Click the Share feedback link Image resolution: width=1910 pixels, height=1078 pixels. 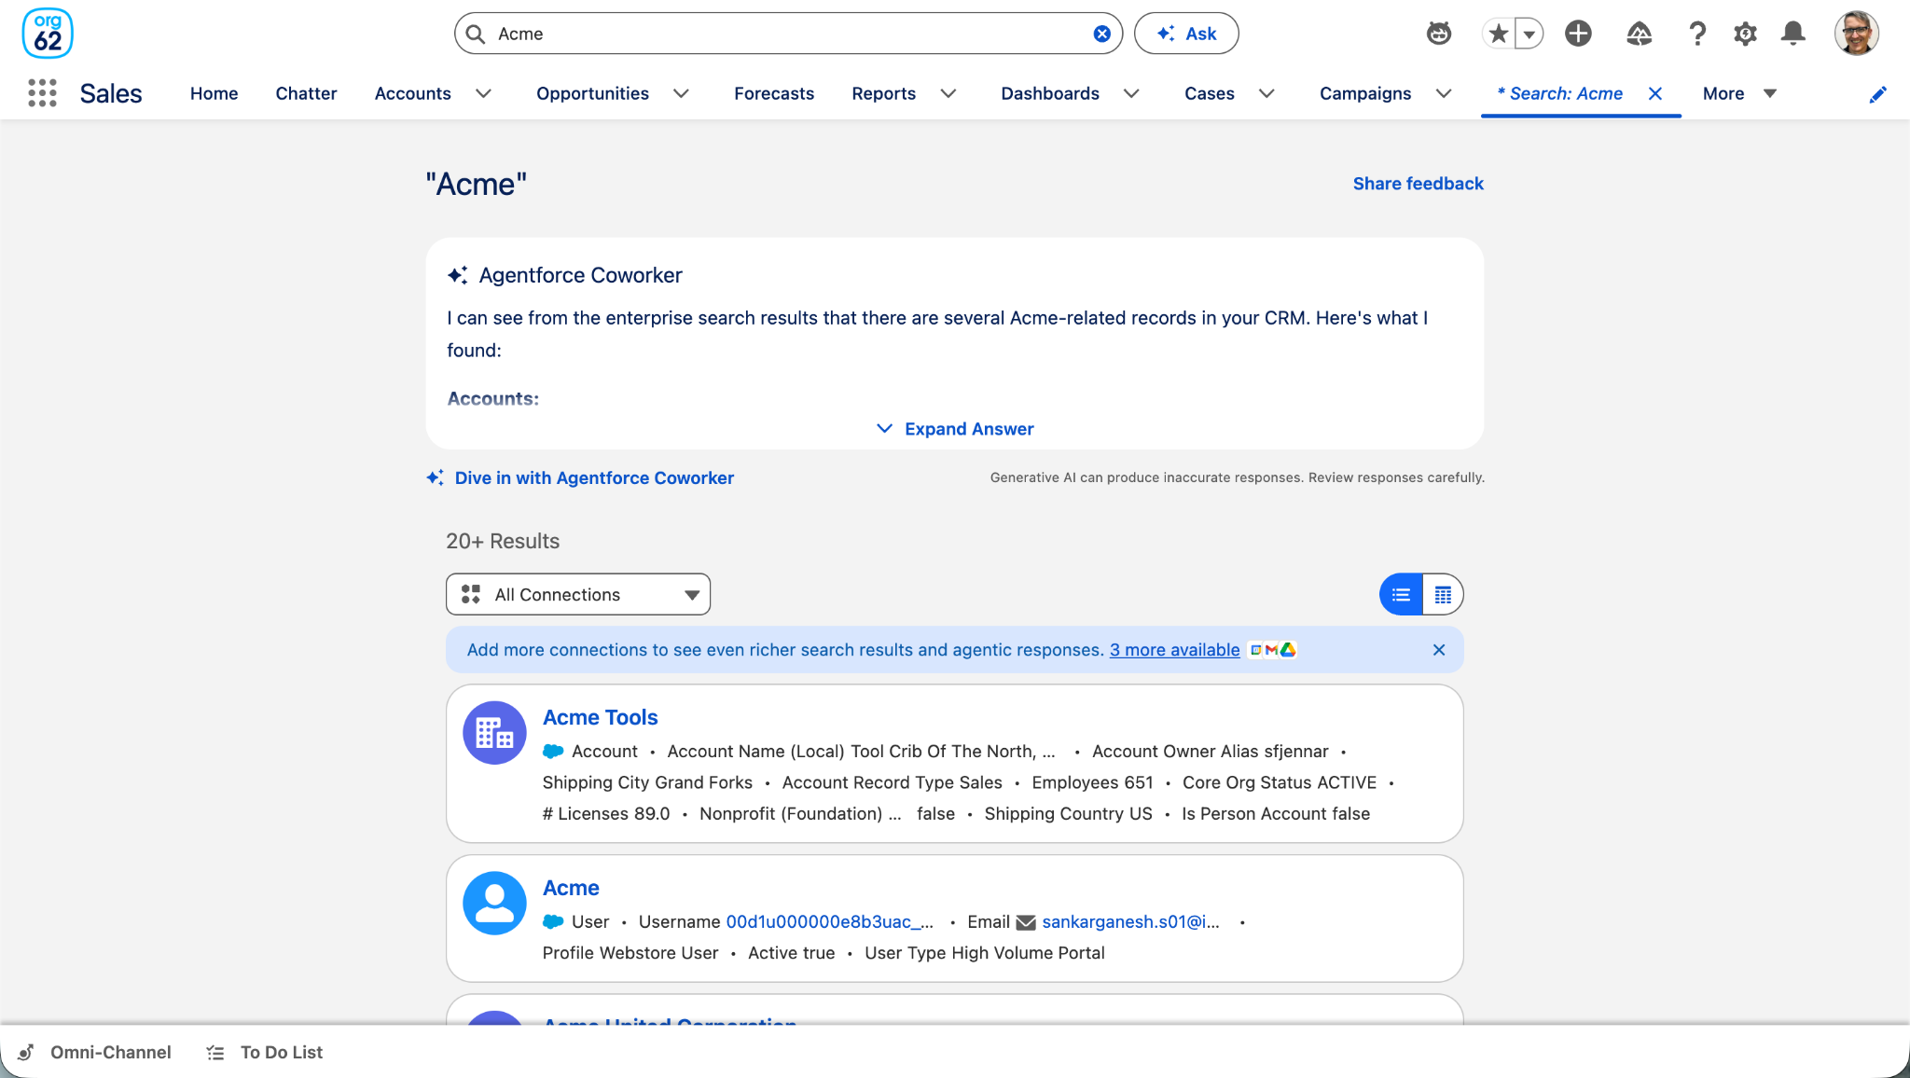click(1418, 184)
